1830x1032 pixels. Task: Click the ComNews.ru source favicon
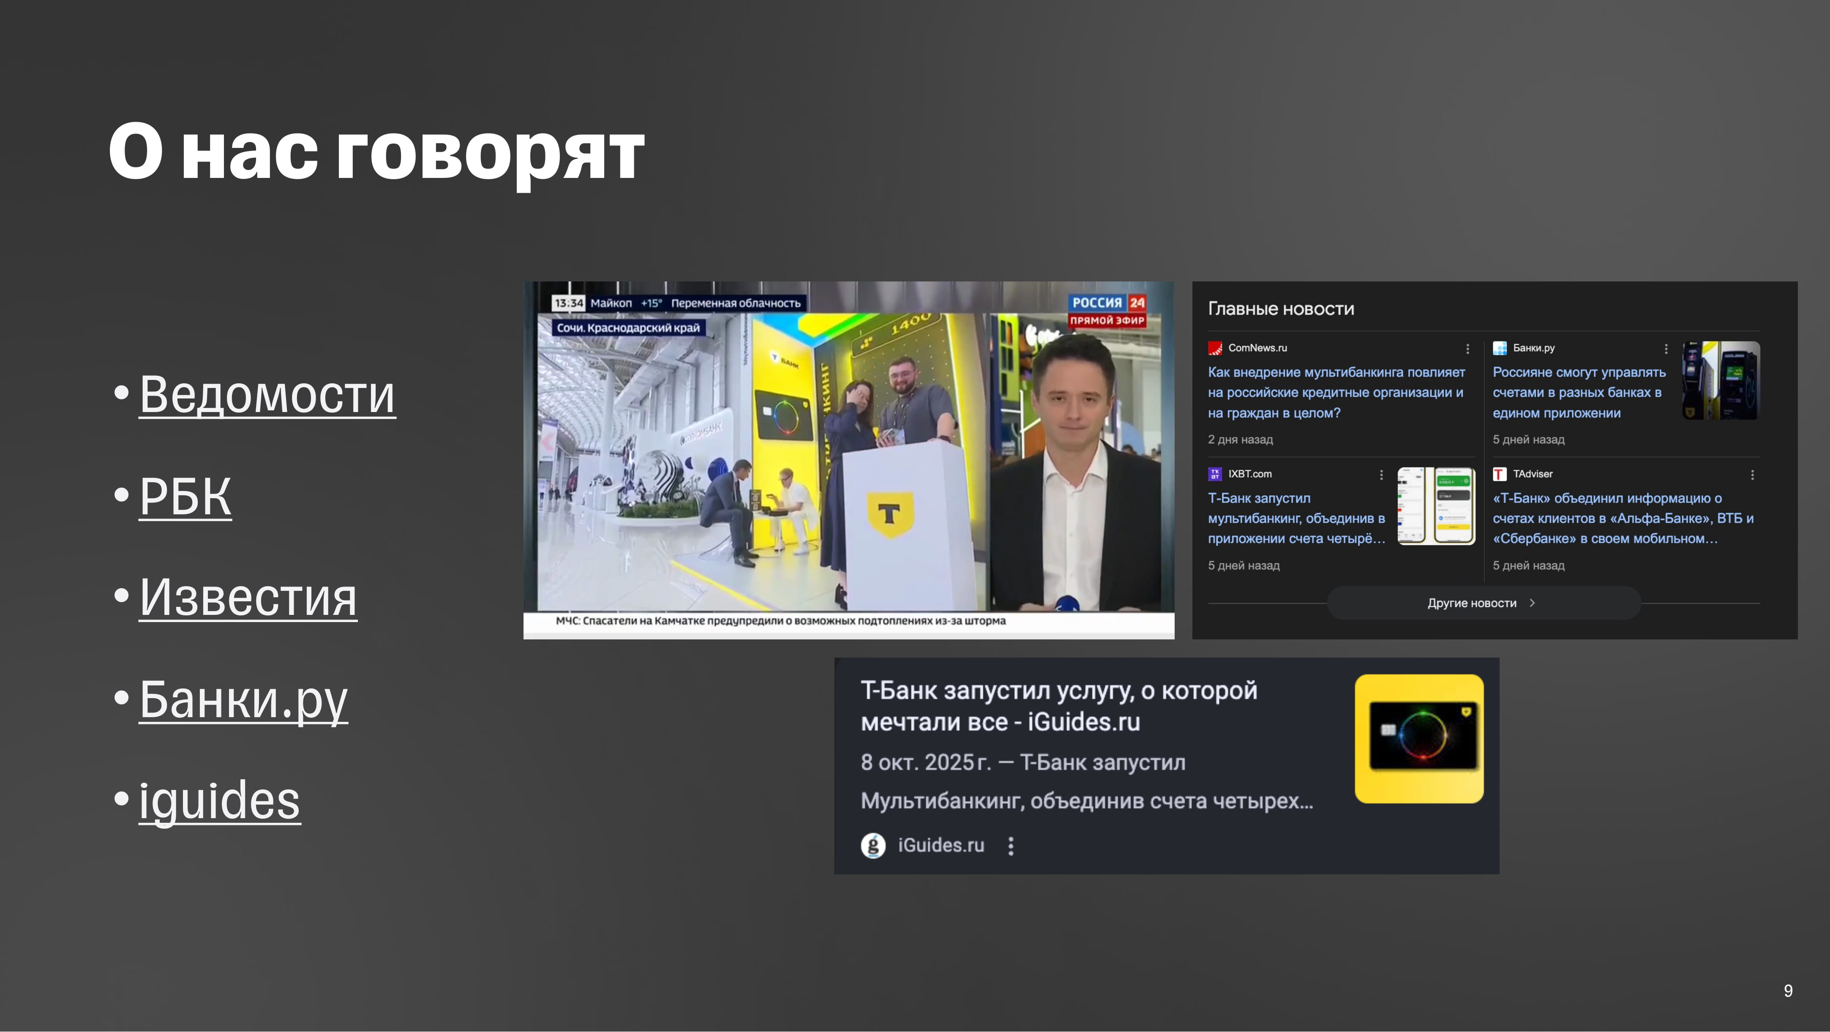click(1215, 348)
